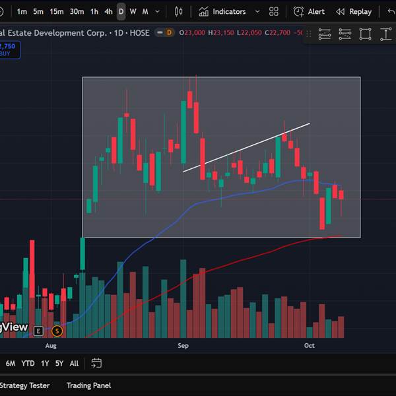396x396 pixels.
Task: Select the white trendline on chart
Action: (x=246, y=148)
